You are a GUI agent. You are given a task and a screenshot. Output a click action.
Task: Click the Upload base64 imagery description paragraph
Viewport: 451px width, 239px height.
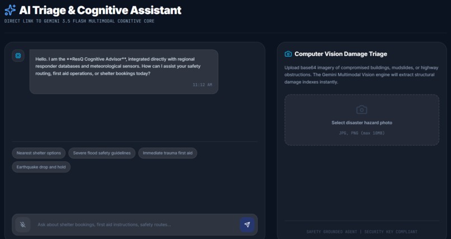[x=361, y=75]
